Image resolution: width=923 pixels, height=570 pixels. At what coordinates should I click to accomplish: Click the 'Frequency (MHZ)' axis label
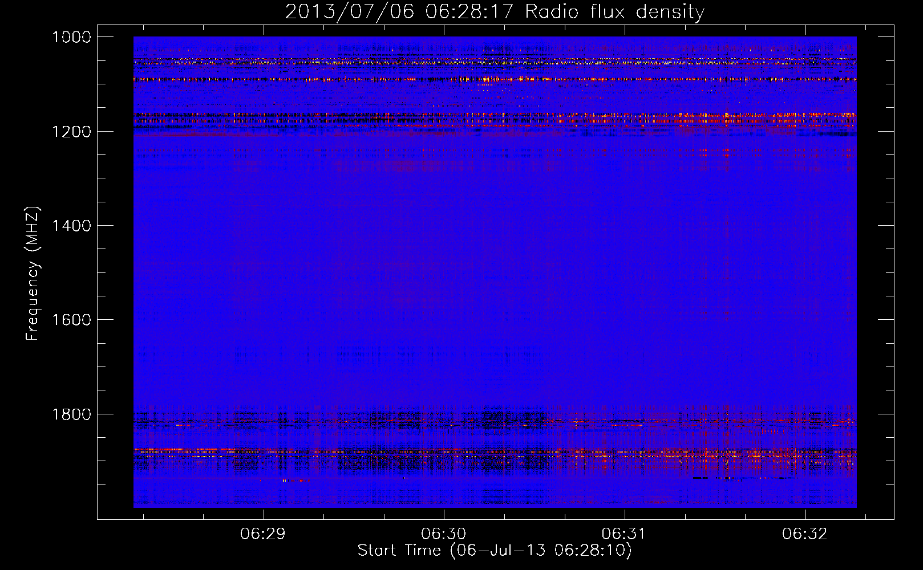[x=33, y=274]
